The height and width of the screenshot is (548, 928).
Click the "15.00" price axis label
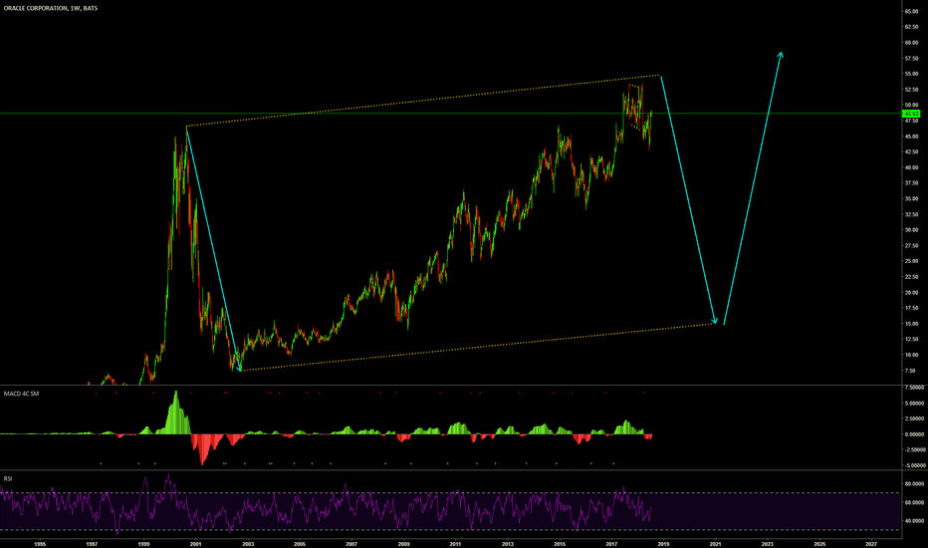(x=911, y=324)
